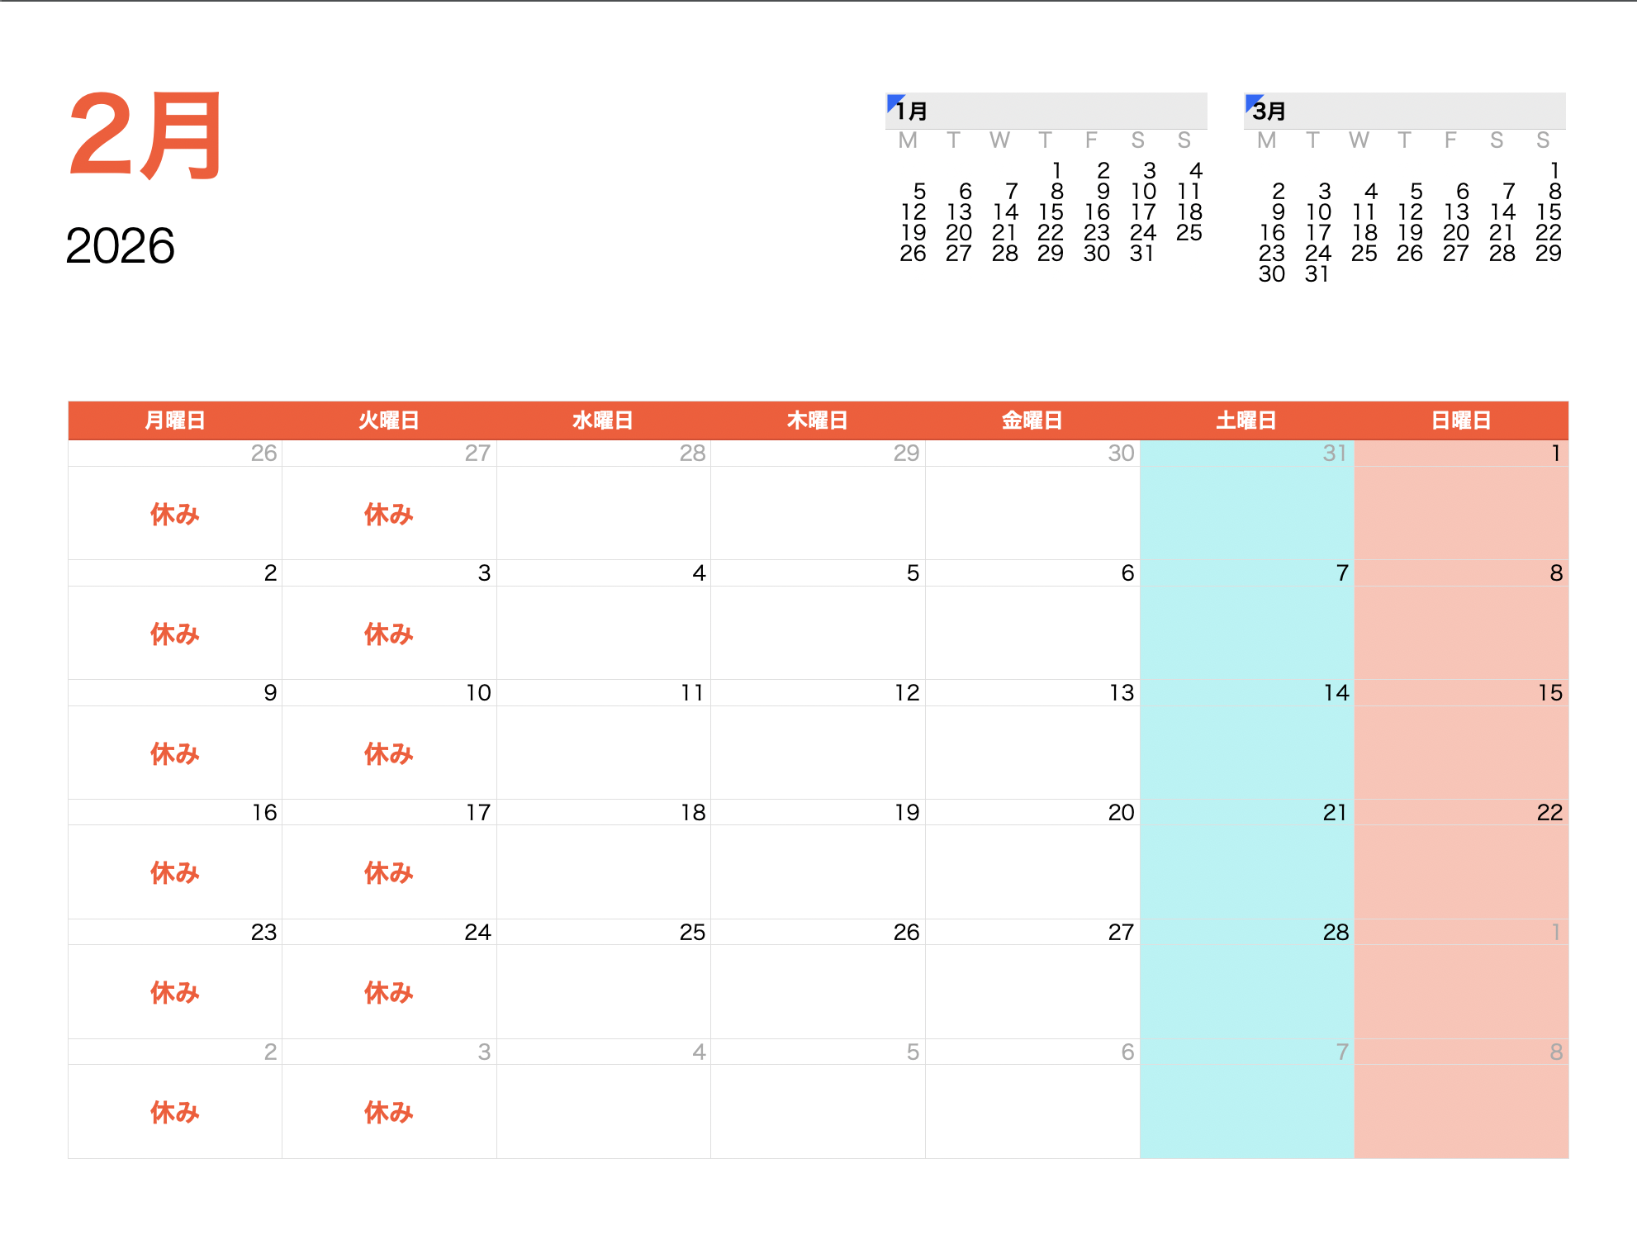The width and height of the screenshot is (1637, 1254).
Task: Select 休み text under date 9
Action: point(174,753)
